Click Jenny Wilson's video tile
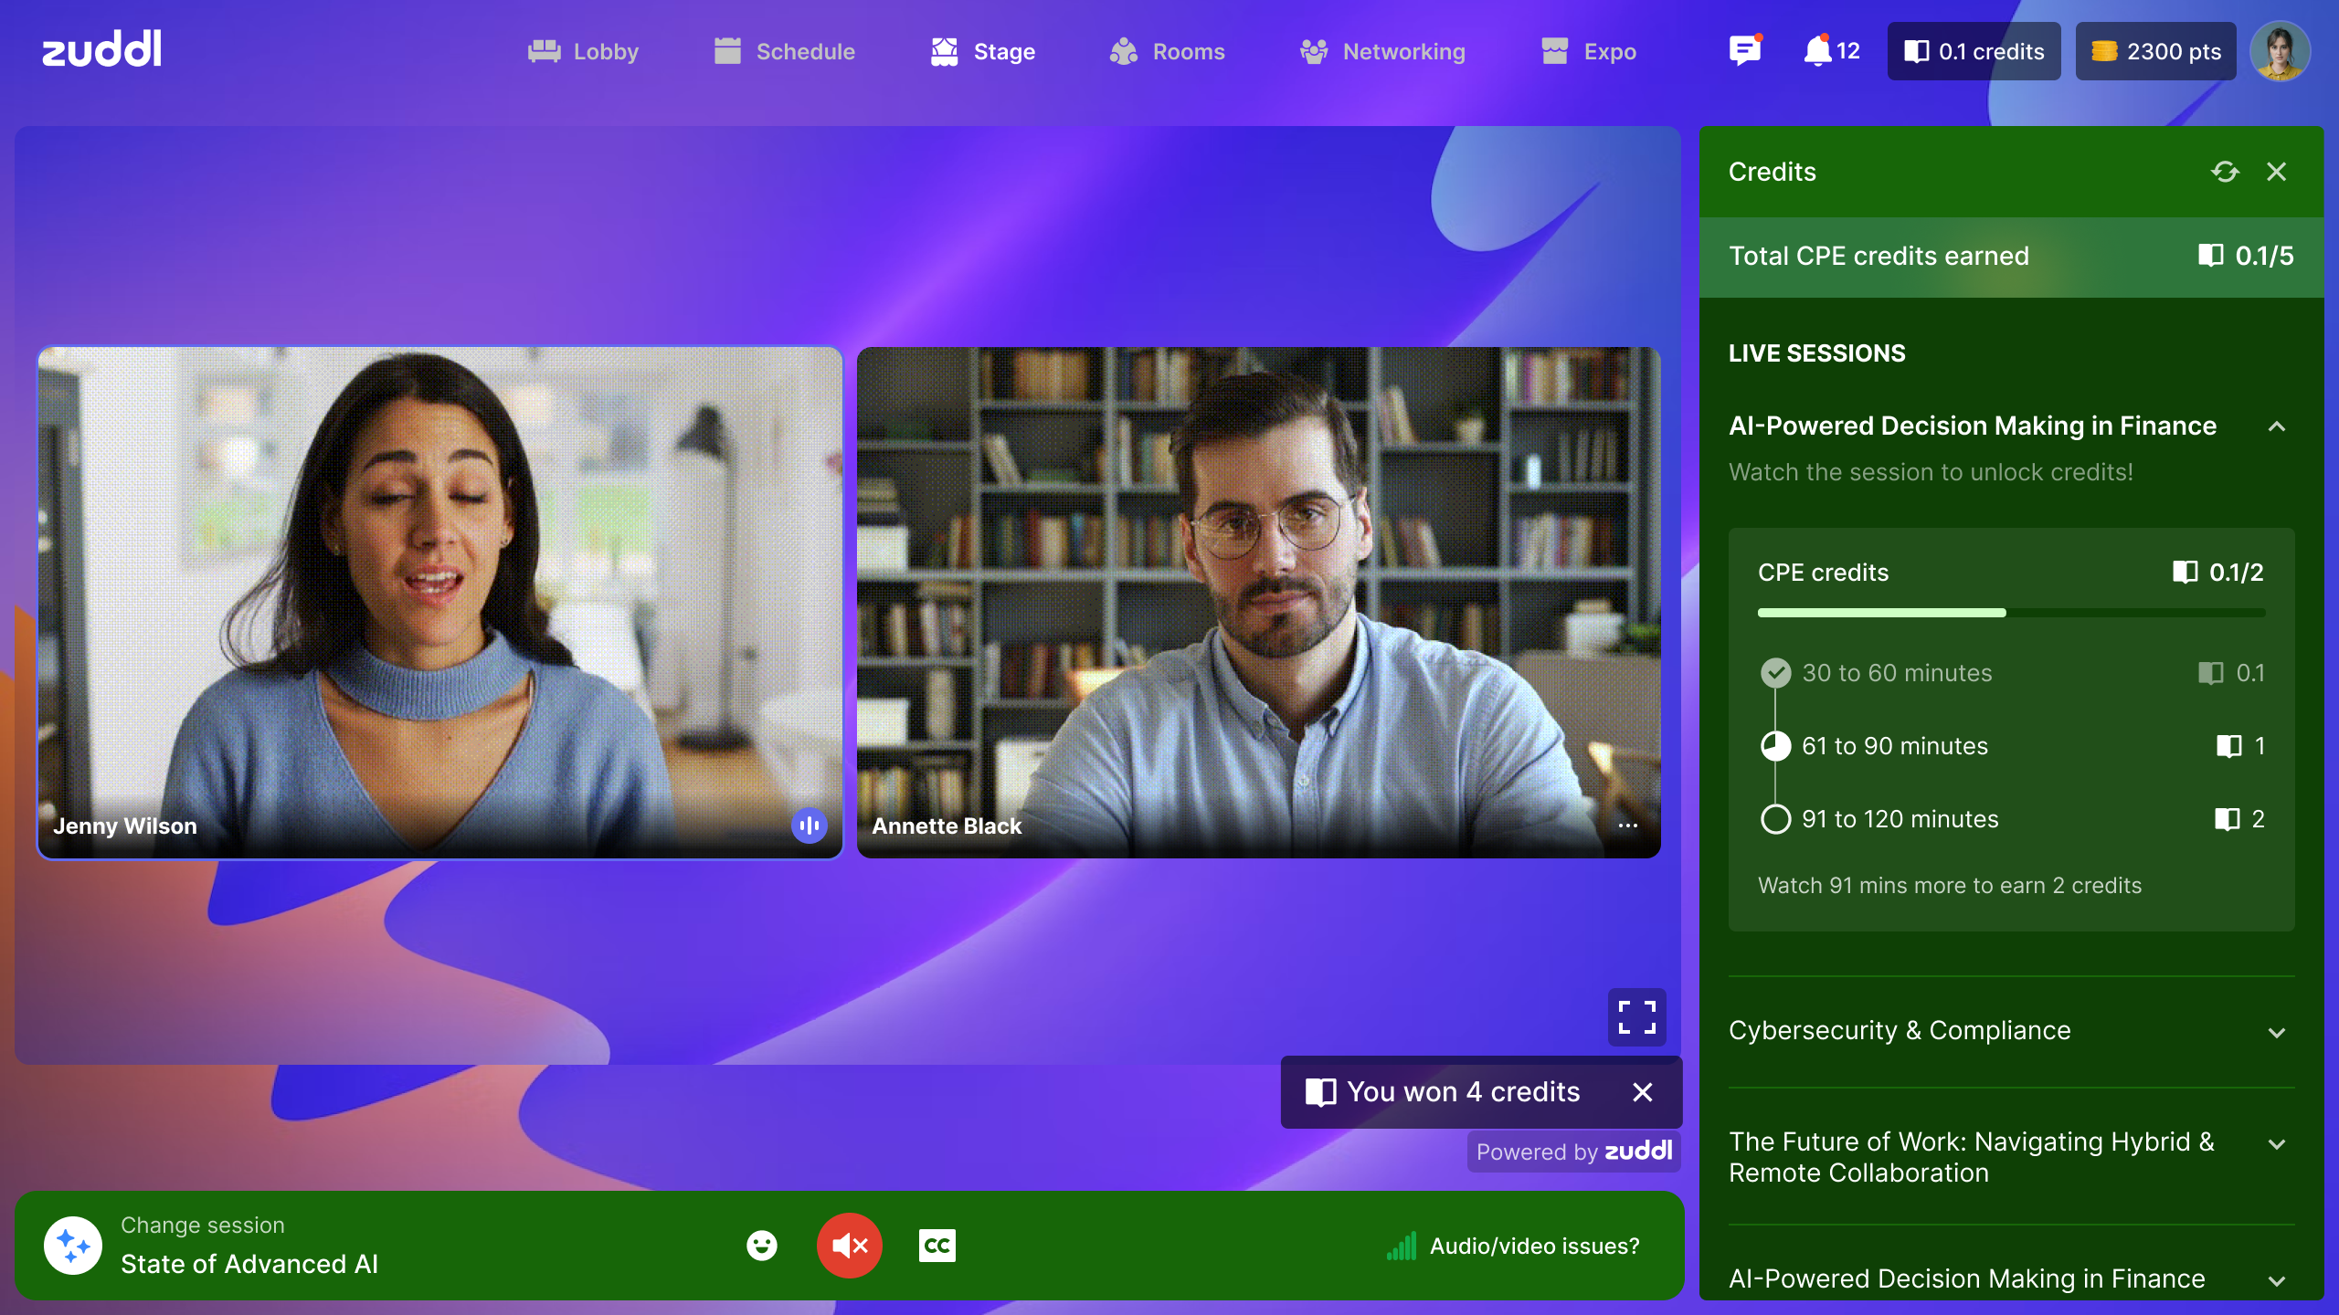 pyautogui.click(x=439, y=603)
